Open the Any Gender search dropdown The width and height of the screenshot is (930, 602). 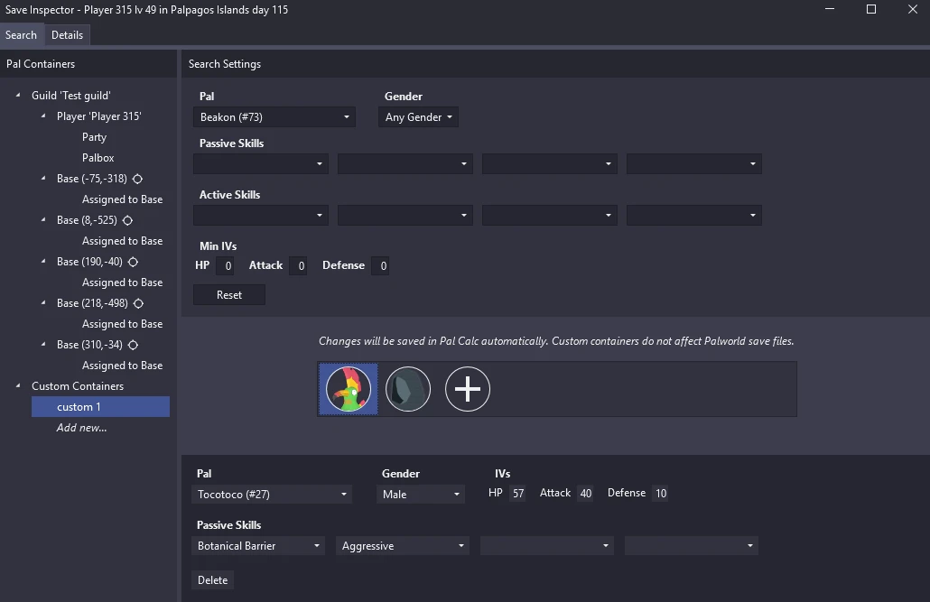click(x=418, y=116)
